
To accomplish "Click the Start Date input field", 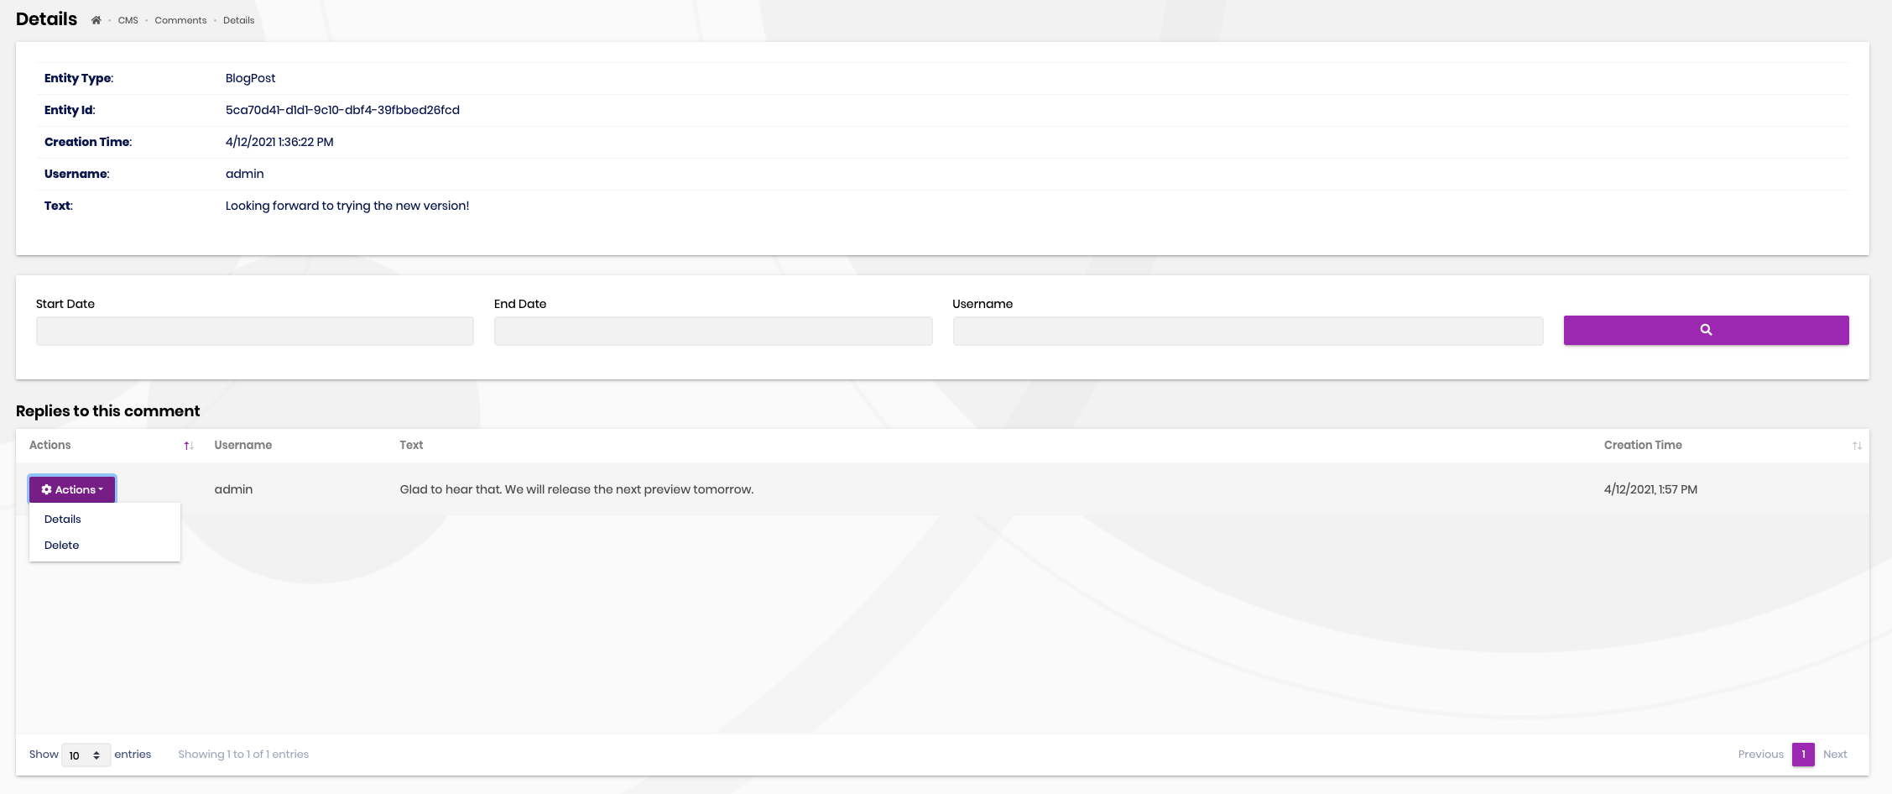I will (x=254, y=331).
